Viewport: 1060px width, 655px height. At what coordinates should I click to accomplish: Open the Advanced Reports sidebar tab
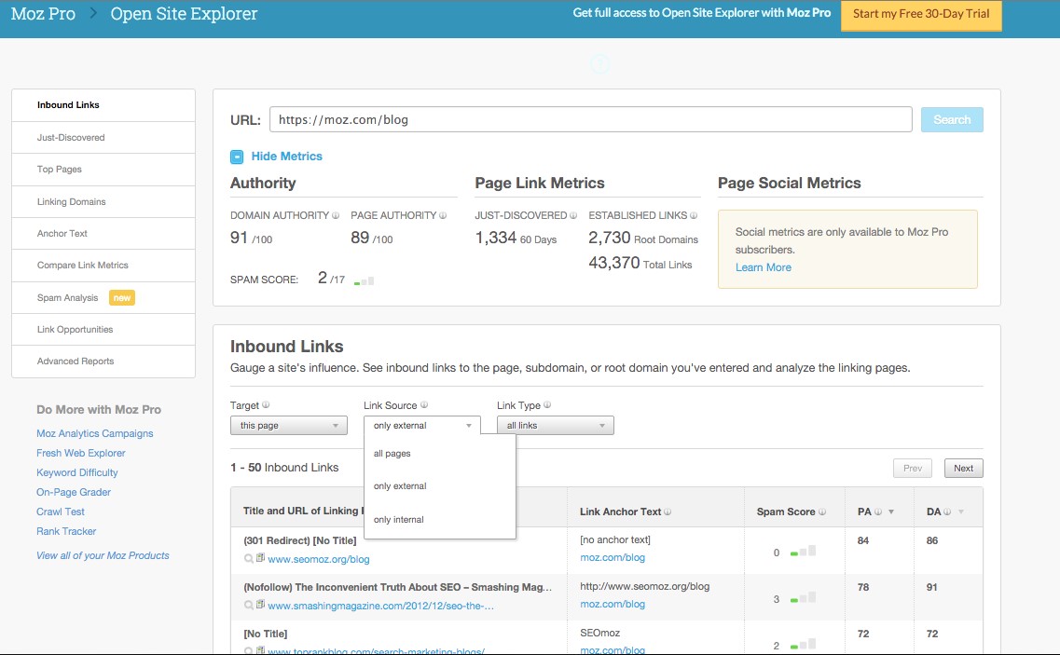(103, 361)
